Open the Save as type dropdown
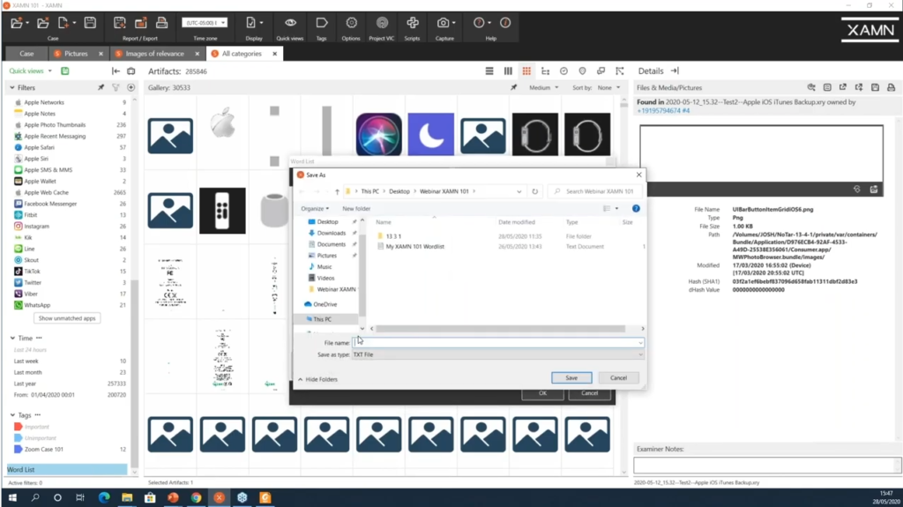The image size is (903, 507). (x=497, y=354)
